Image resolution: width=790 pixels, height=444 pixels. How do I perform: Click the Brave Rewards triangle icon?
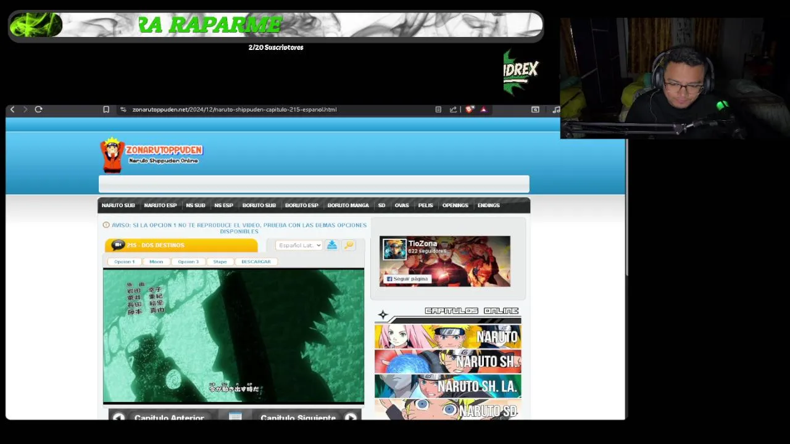coord(483,110)
